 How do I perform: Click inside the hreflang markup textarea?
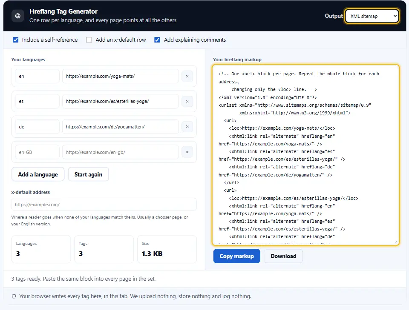coord(306,155)
